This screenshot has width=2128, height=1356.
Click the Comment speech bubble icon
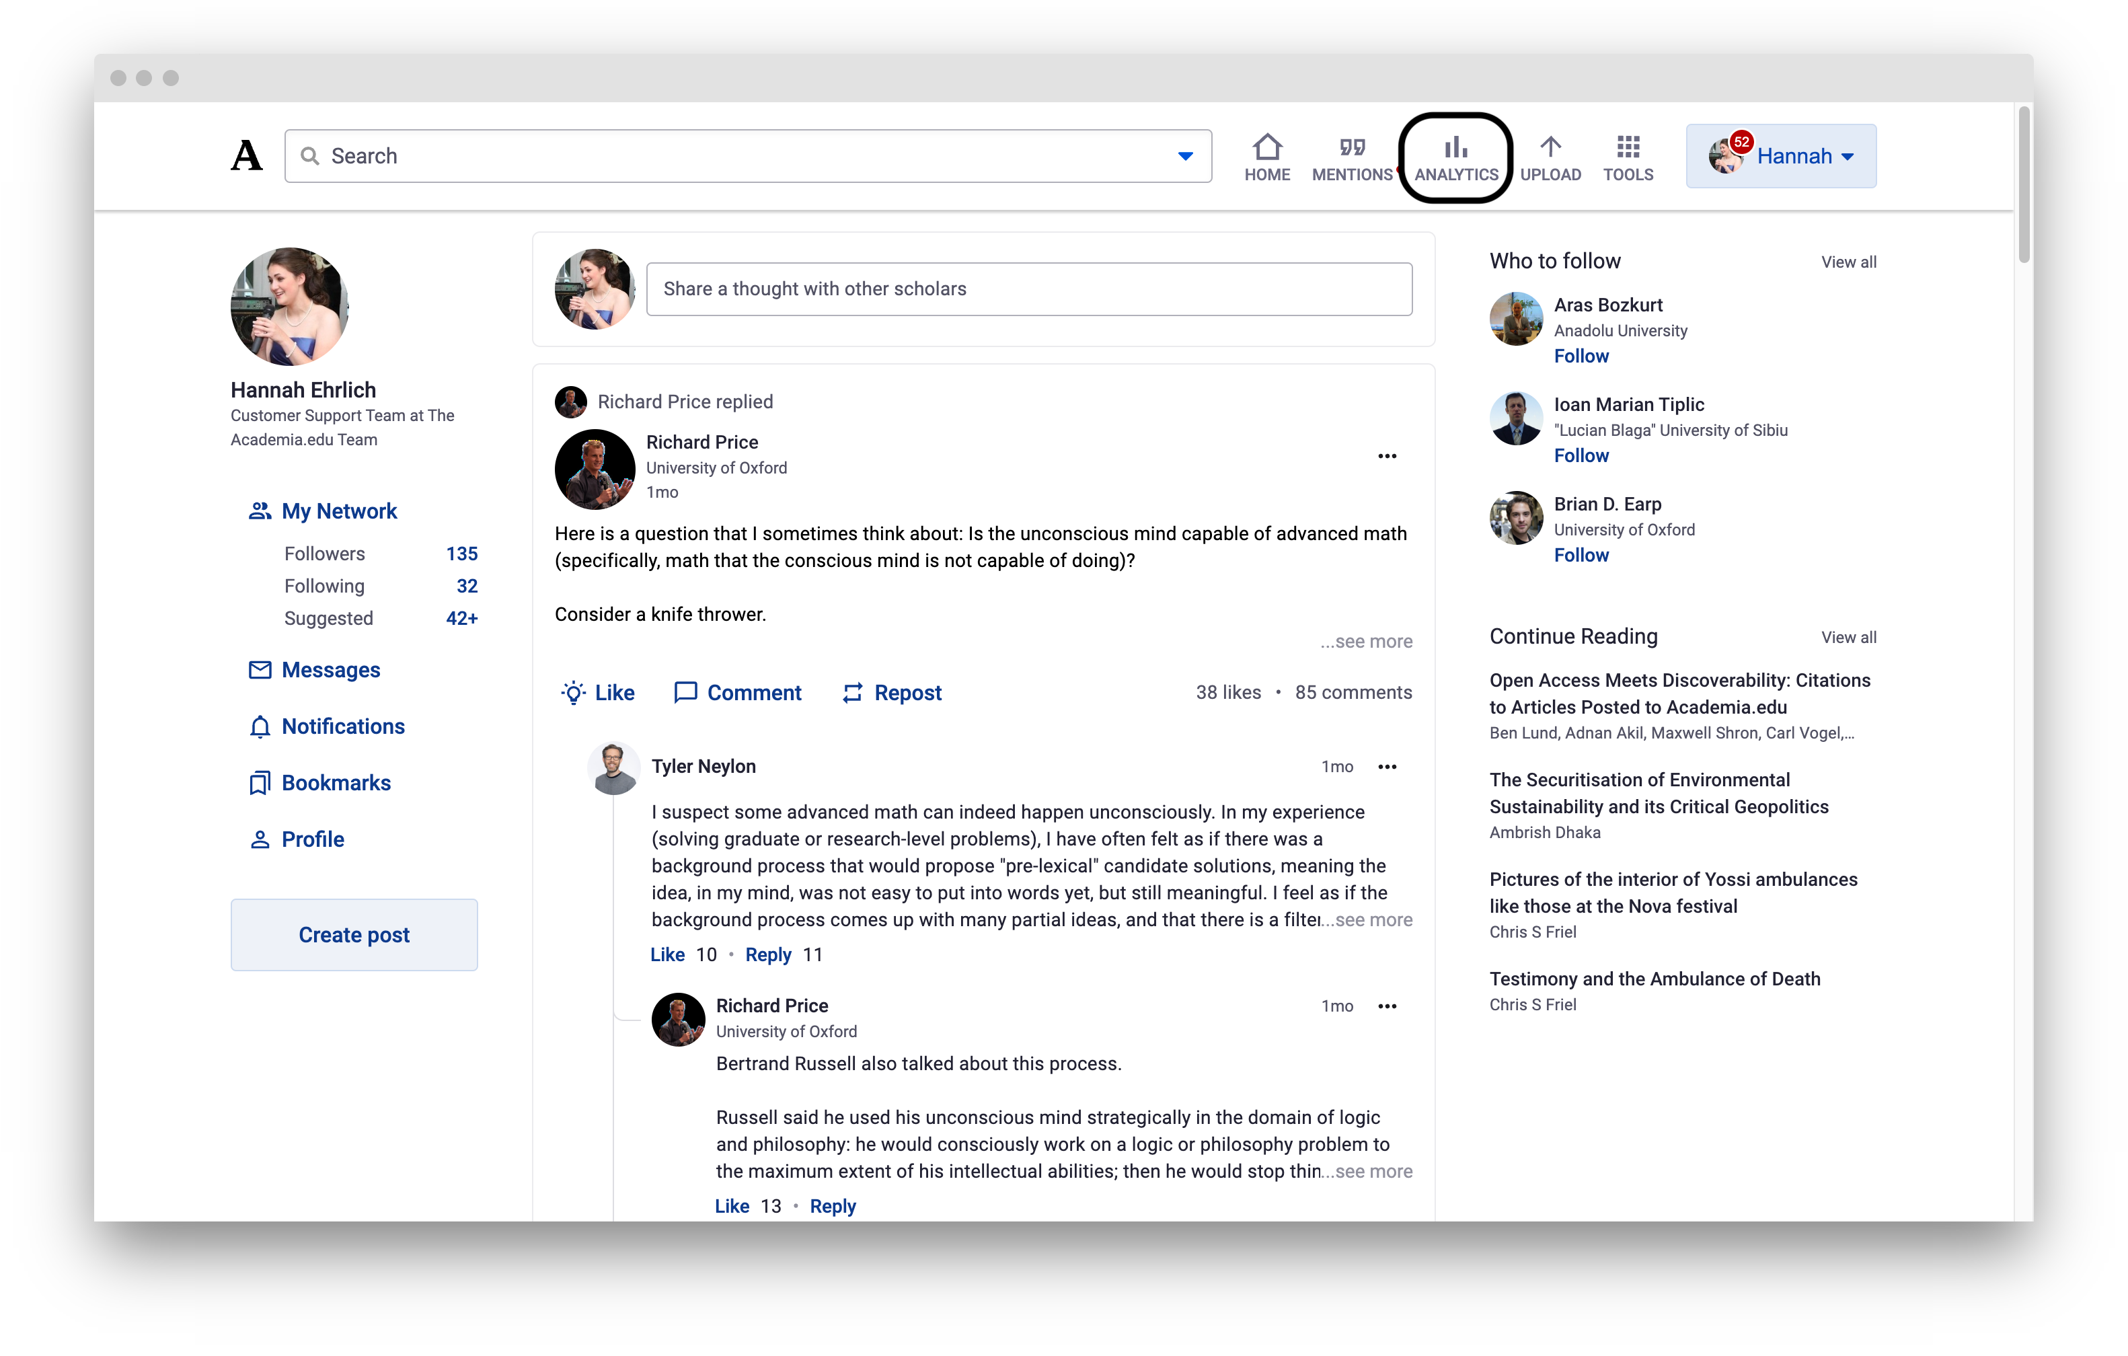pyautogui.click(x=686, y=693)
